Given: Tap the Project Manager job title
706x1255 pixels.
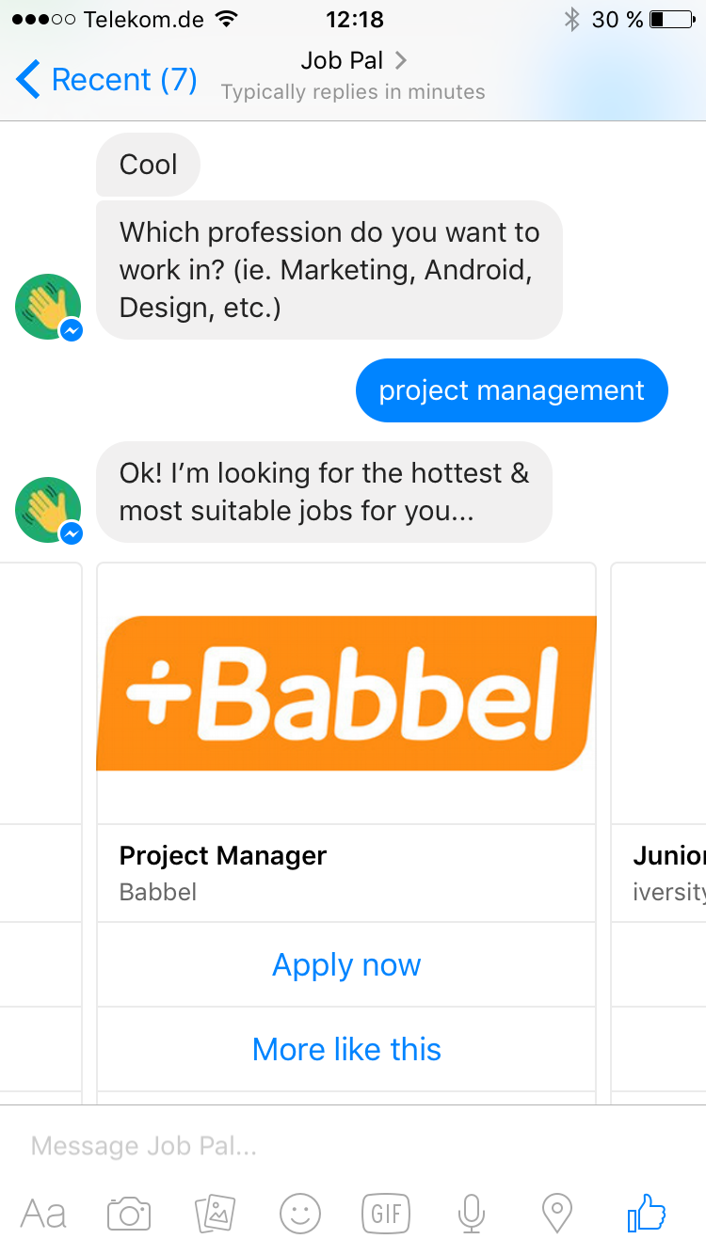Looking at the screenshot, I should (223, 856).
